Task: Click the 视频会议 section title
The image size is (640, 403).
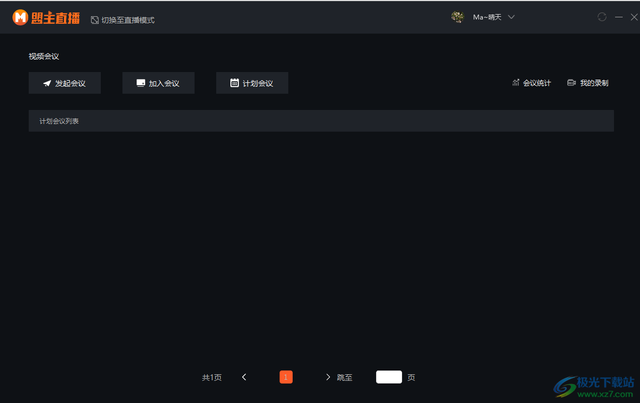Action: point(44,56)
